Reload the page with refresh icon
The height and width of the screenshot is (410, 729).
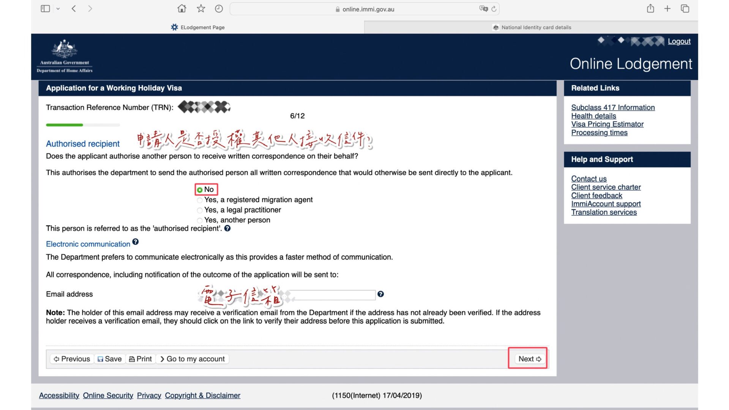click(494, 9)
